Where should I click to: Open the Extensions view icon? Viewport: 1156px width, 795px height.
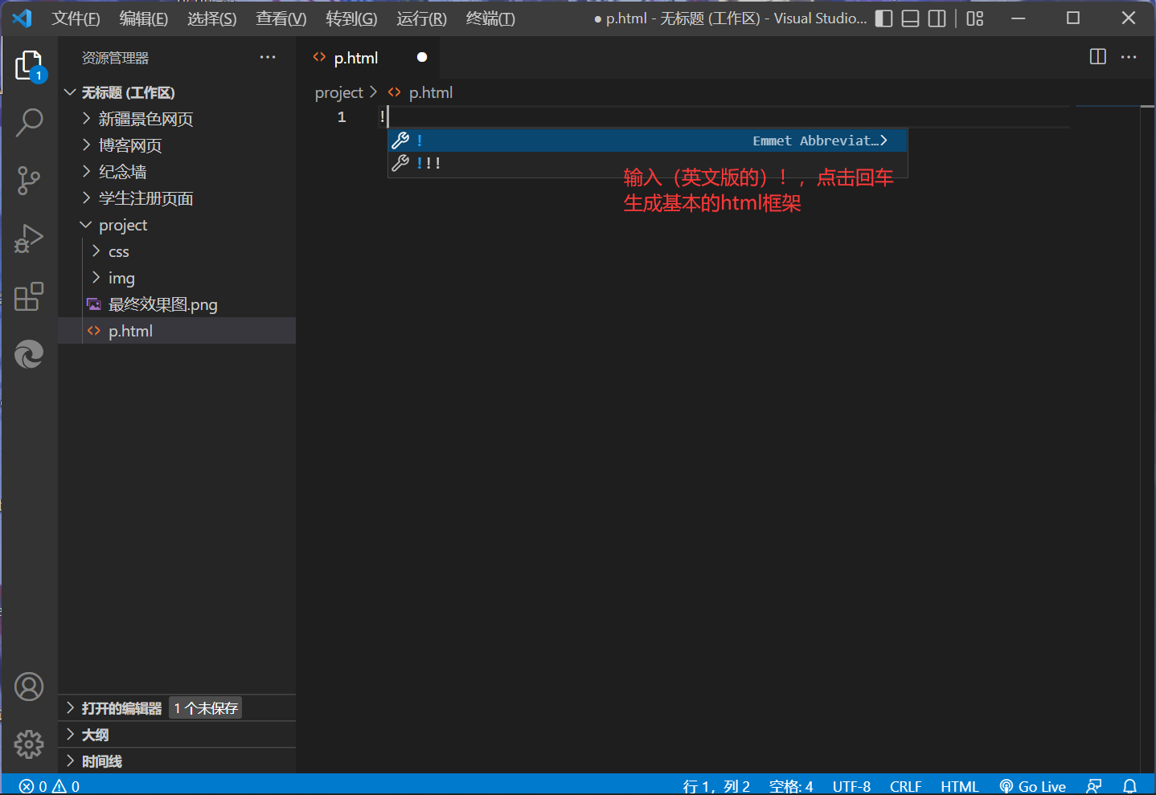click(29, 296)
